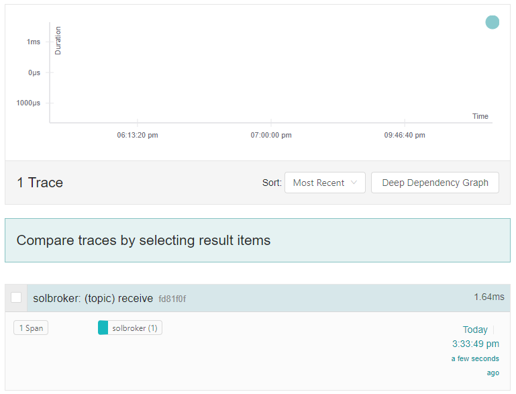
Task: Click the chevron arrow in Sort dropdown
Action: point(355,183)
